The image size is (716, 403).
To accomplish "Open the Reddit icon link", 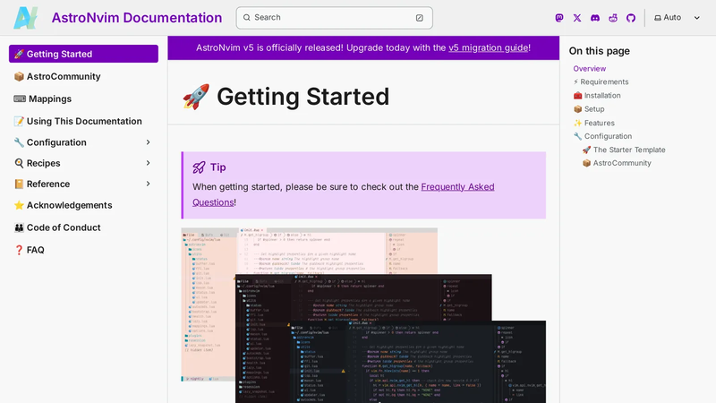I will (x=613, y=18).
